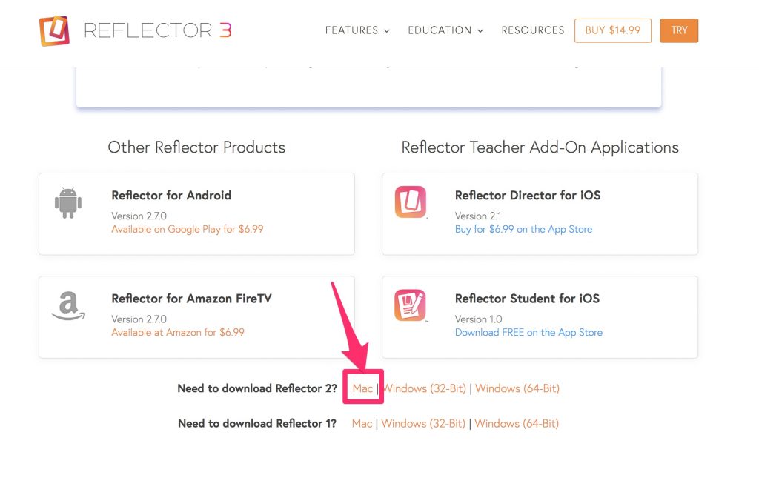The height and width of the screenshot is (481, 759).
Task: Download Reflector 1 for Mac
Action: 362,423
